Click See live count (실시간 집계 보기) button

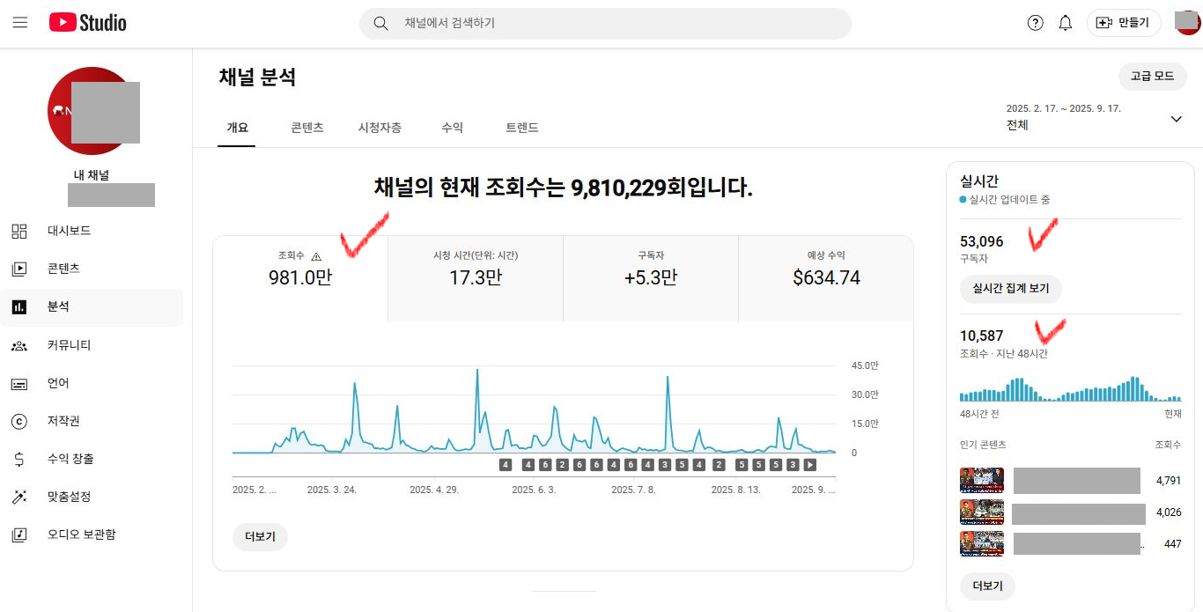(x=1010, y=288)
